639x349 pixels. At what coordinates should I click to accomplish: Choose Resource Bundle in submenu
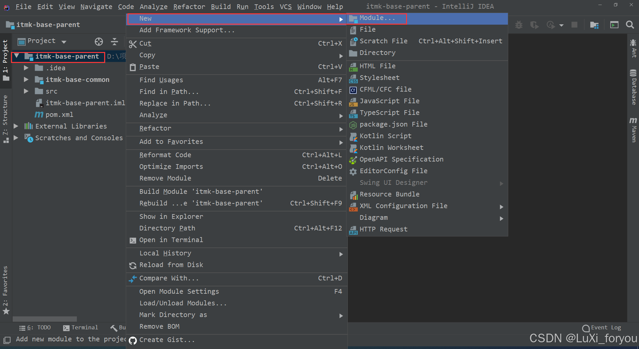click(427, 194)
